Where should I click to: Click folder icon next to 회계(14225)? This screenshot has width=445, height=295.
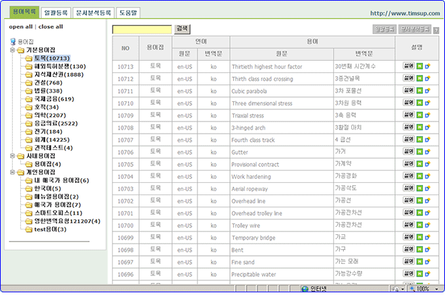click(29, 140)
